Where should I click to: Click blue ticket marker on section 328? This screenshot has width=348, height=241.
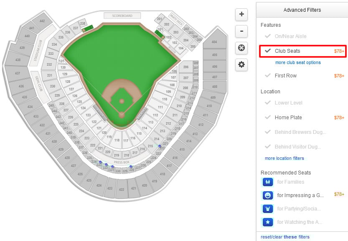click(x=131, y=167)
